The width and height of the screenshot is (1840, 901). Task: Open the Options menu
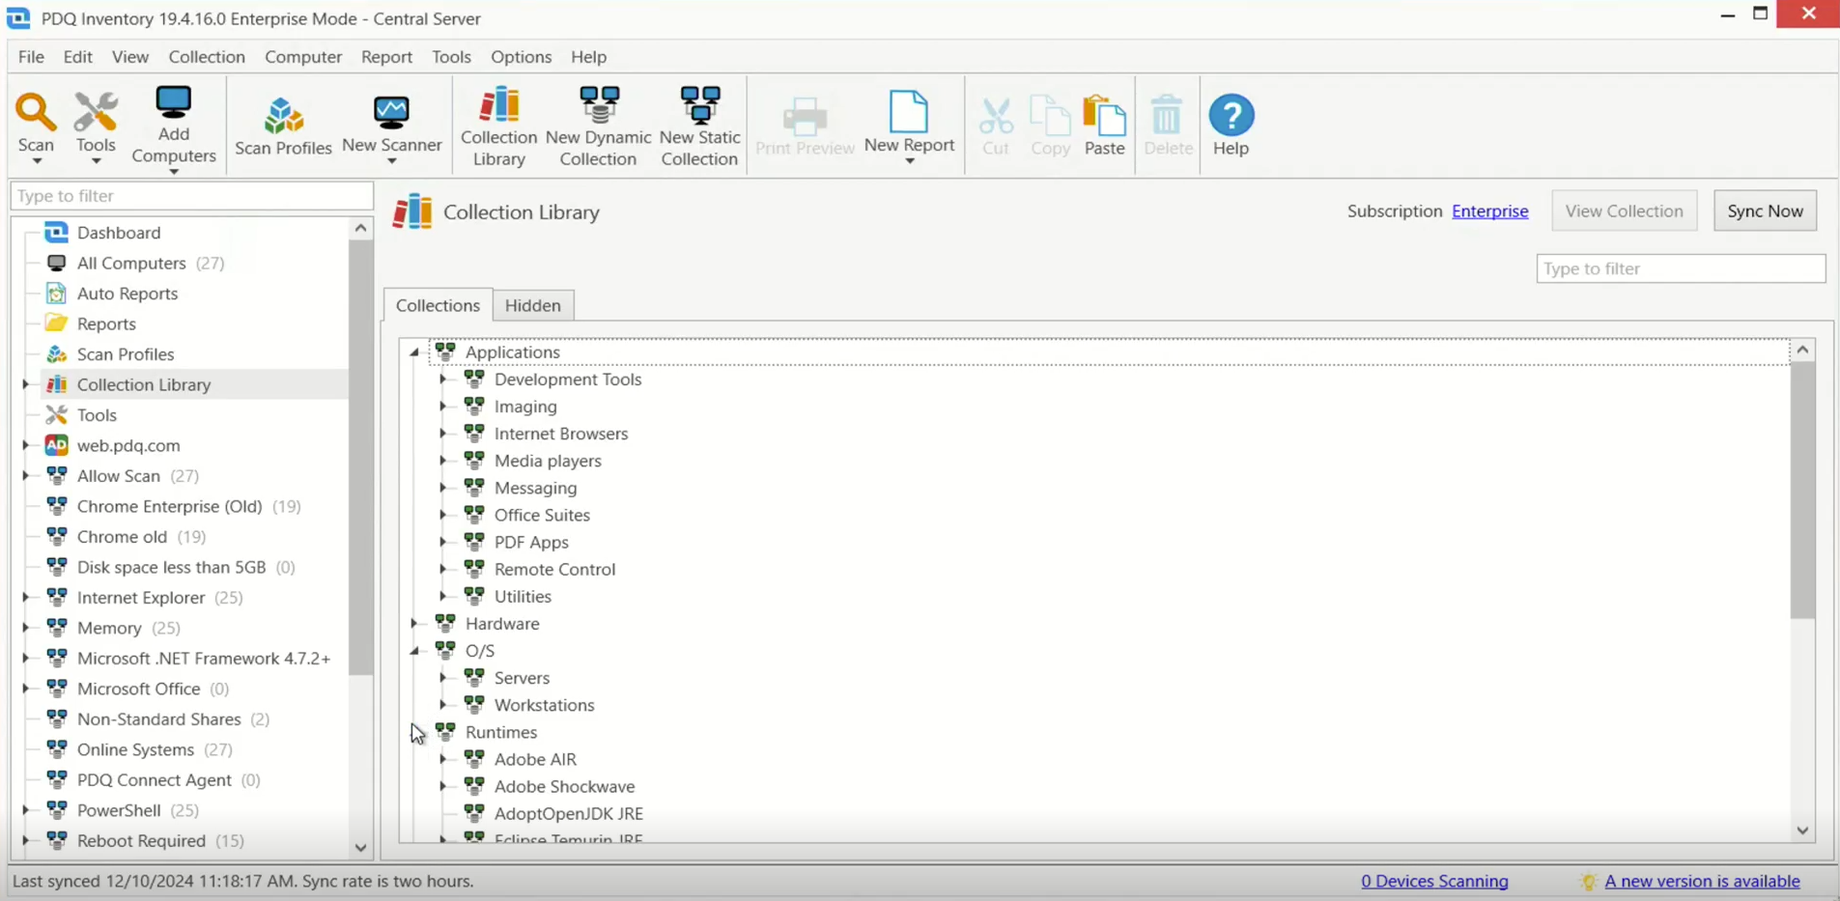pyautogui.click(x=521, y=57)
